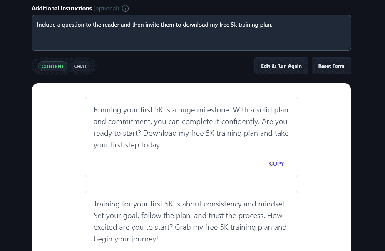Click the "(optional)" hint text
Screen dimensions: 385x251
click(106, 8)
